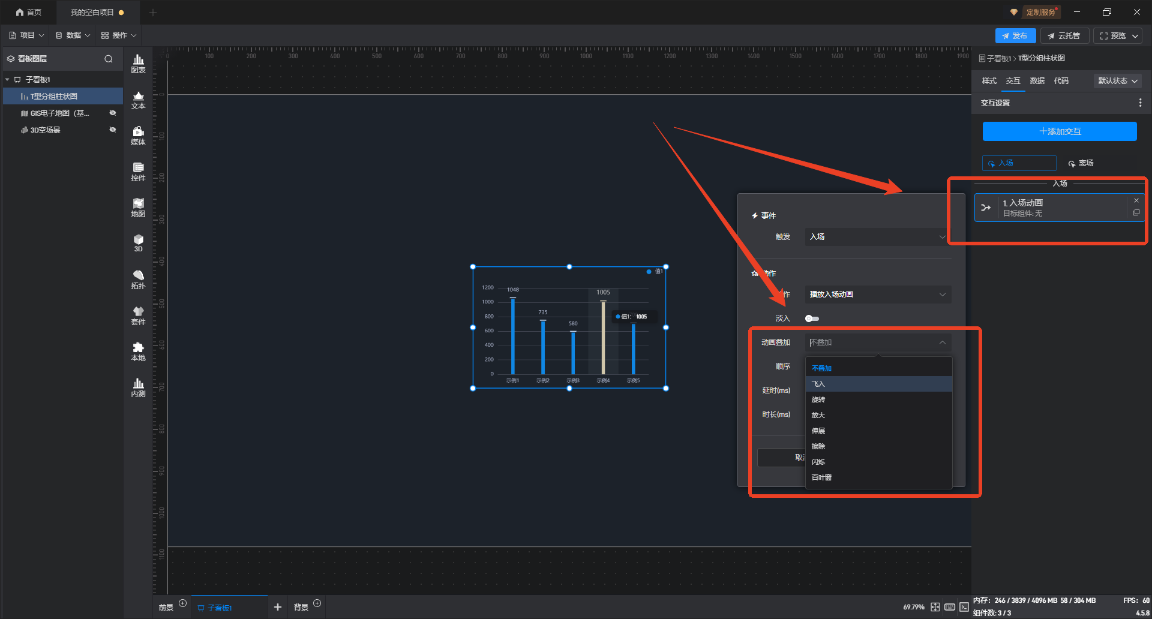Click the 添加交互 add interaction button

pyautogui.click(x=1059, y=131)
